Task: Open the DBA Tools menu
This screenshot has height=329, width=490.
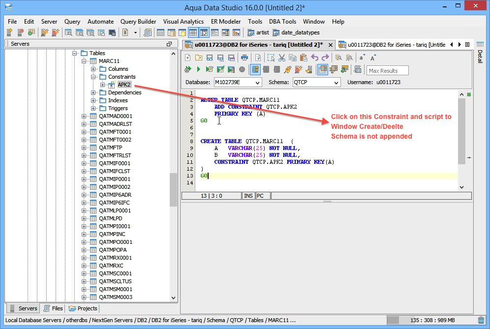Action: (x=282, y=22)
